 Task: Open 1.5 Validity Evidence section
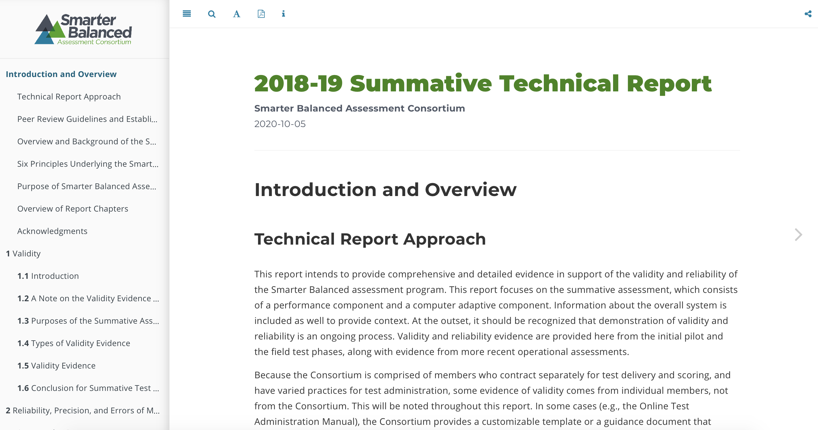[57, 366]
